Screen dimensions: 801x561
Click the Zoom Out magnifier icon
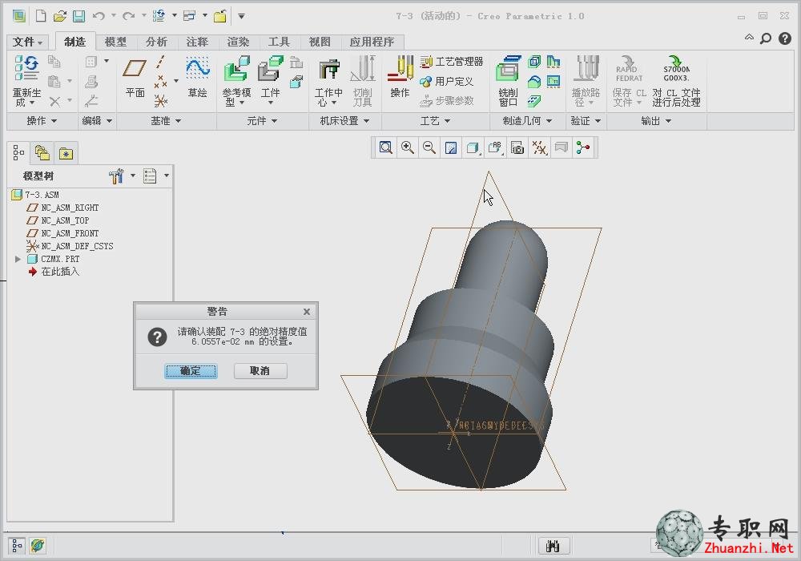coord(429,148)
